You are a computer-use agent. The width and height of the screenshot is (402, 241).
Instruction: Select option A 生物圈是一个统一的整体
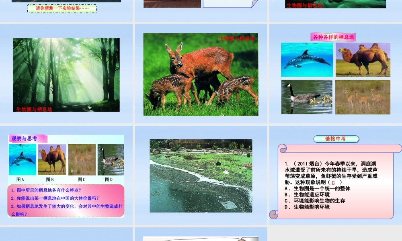coord(318,188)
